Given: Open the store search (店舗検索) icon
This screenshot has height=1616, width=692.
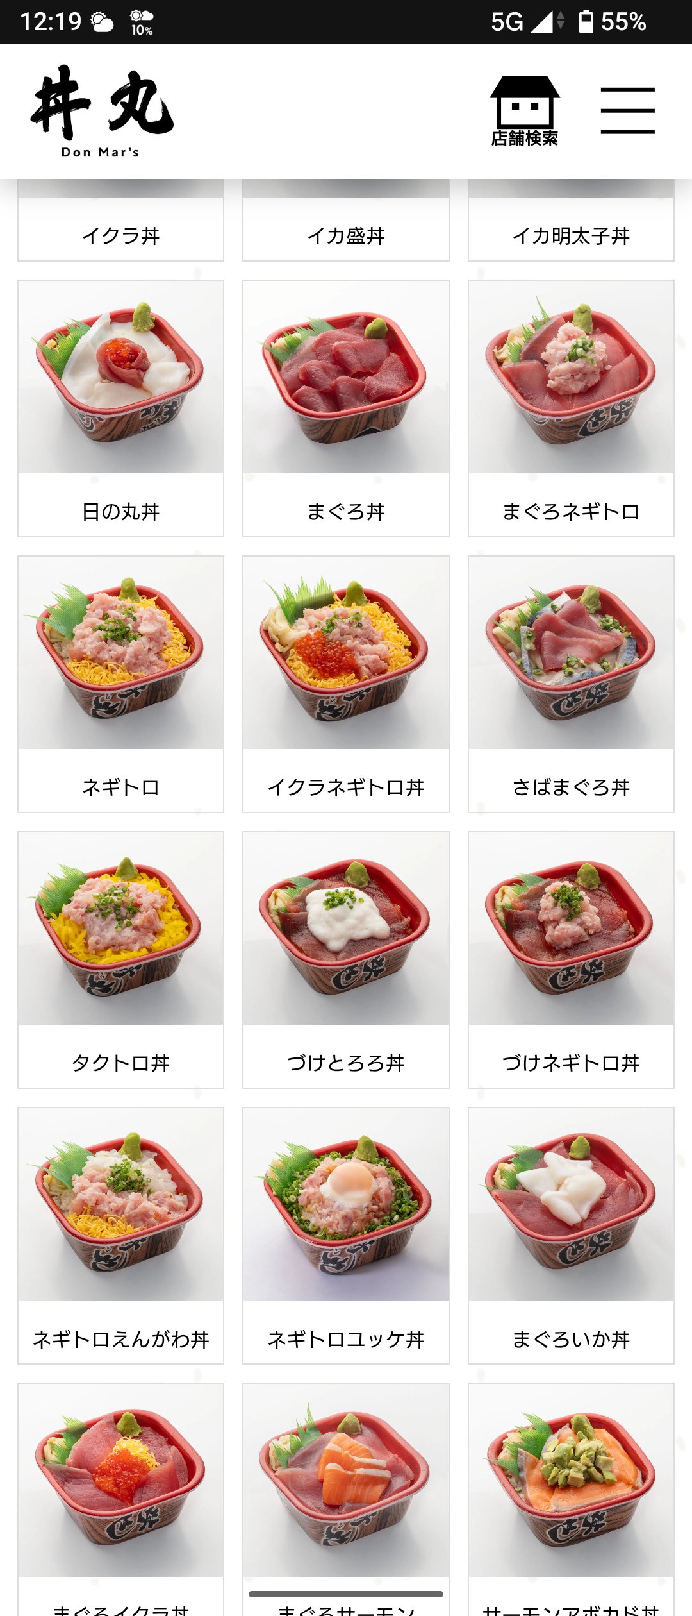Looking at the screenshot, I should coord(525,112).
